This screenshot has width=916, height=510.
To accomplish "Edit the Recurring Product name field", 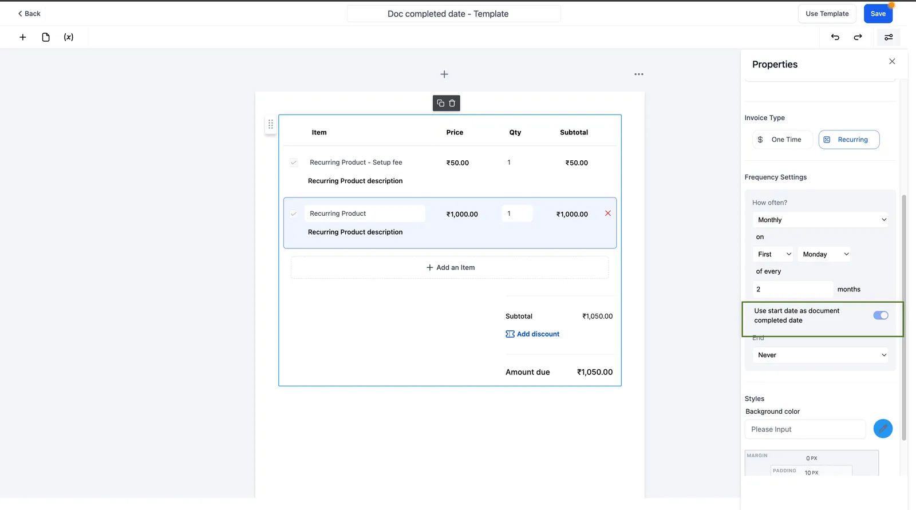I will click(365, 214).
